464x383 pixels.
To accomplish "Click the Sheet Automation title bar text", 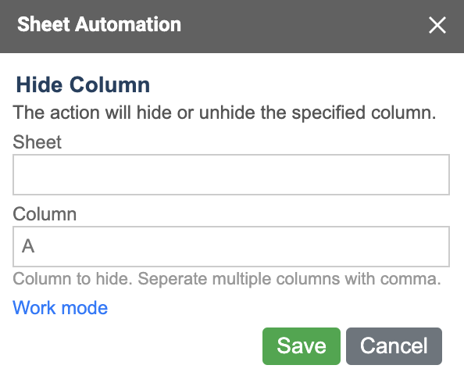I will pyautogui.click(x=99, y=24).
